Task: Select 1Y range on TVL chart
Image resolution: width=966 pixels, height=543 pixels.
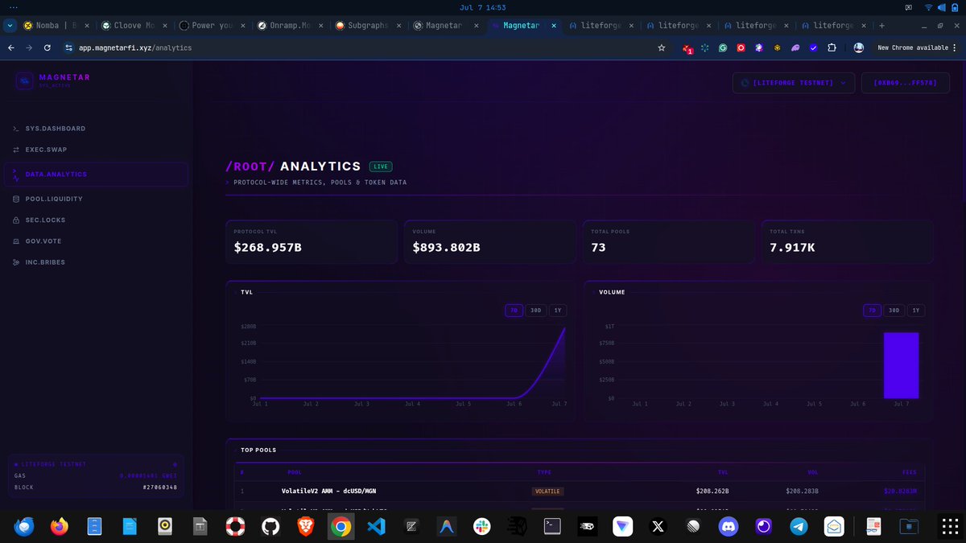Action: click(x=558, y=311)
